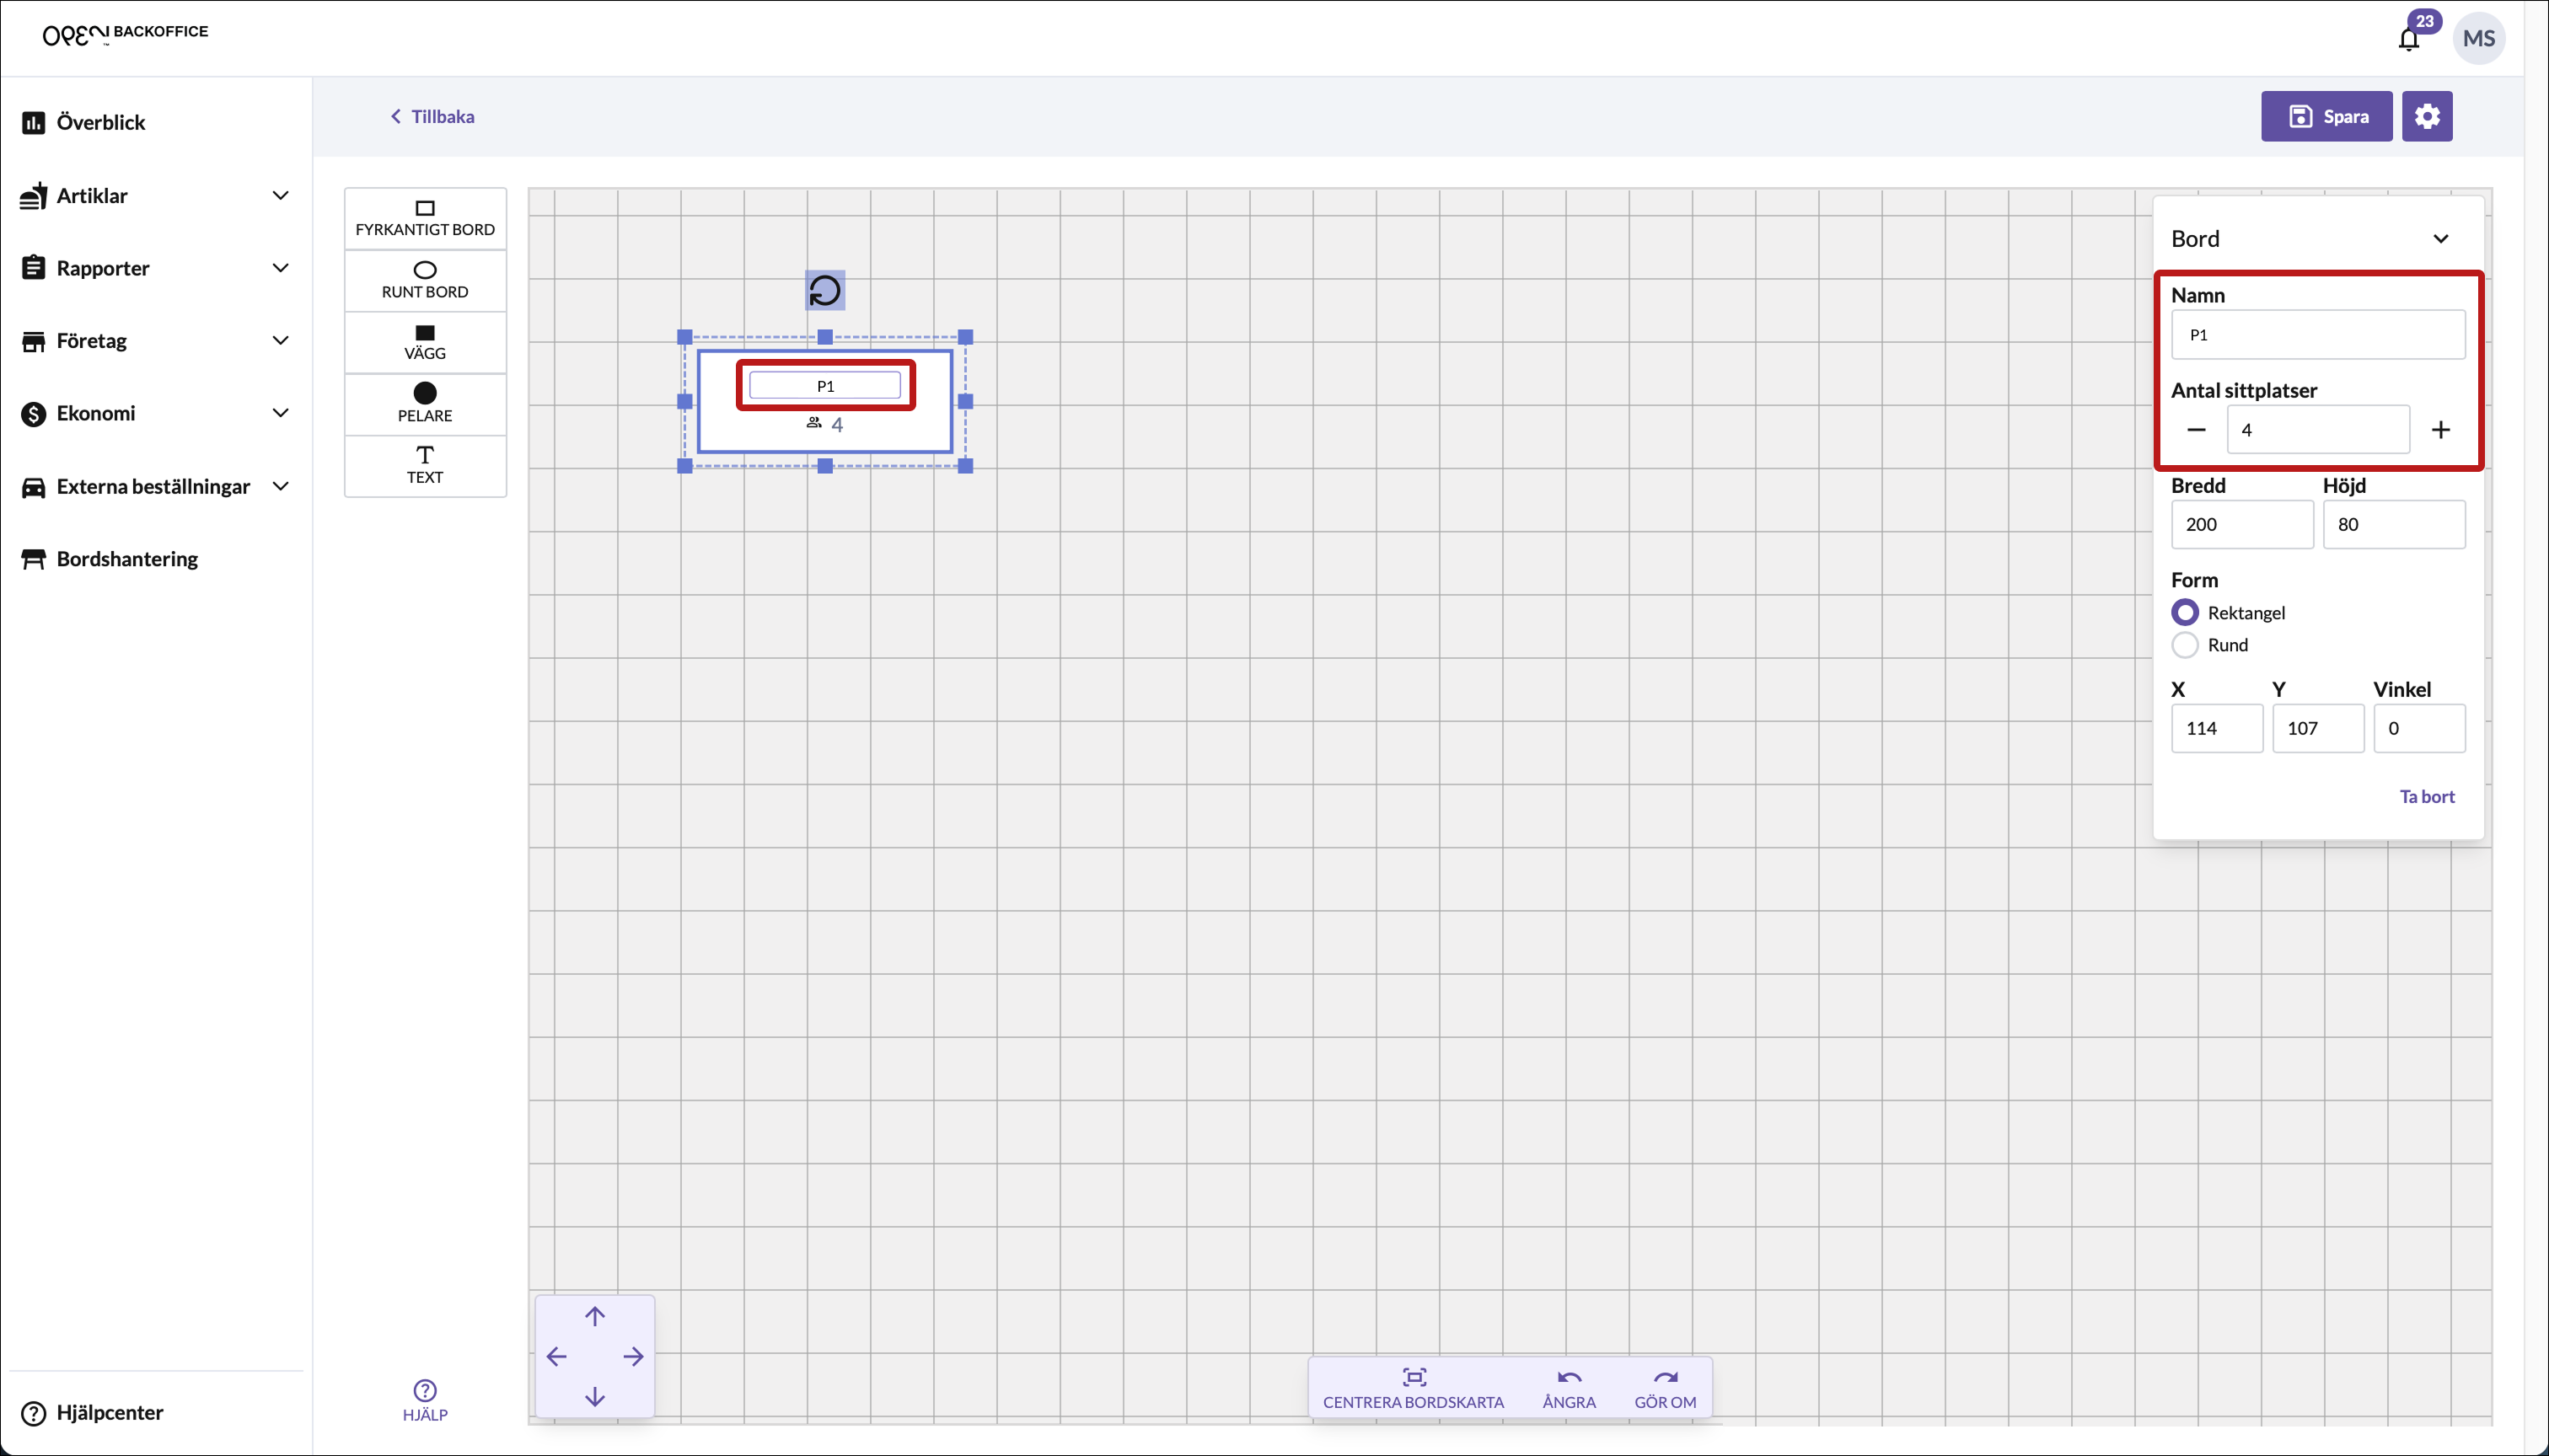Screen dimensions: 2549x1456
Task: Select the Text tool
Action: [424, 465]
